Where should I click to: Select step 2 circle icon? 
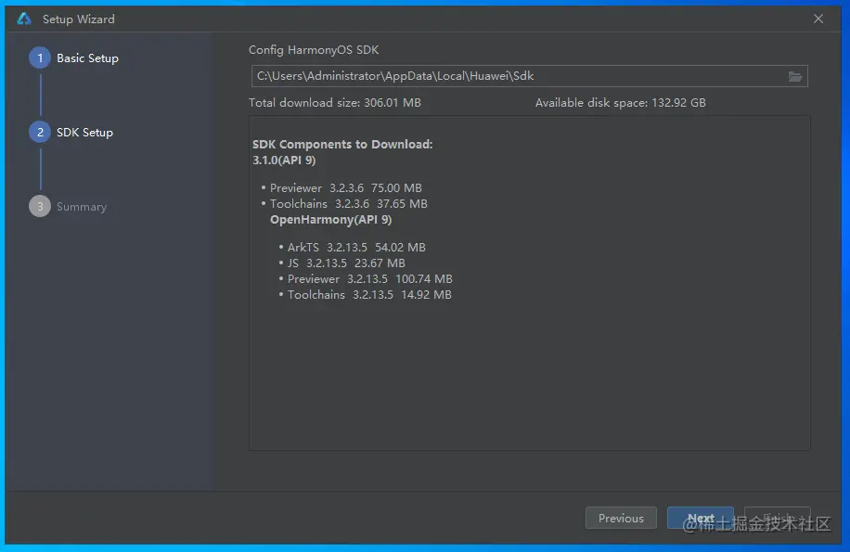point(40,132)
